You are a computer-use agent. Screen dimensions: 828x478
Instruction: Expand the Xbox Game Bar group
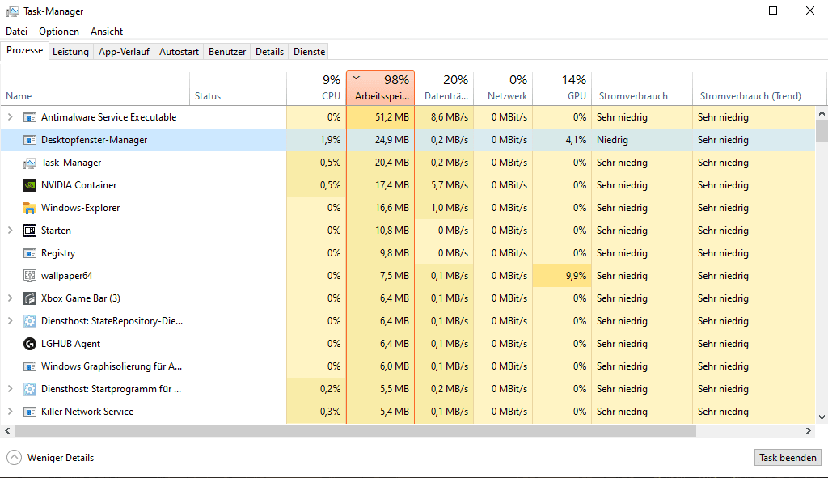pyautogui.click(x=10, y=298)
